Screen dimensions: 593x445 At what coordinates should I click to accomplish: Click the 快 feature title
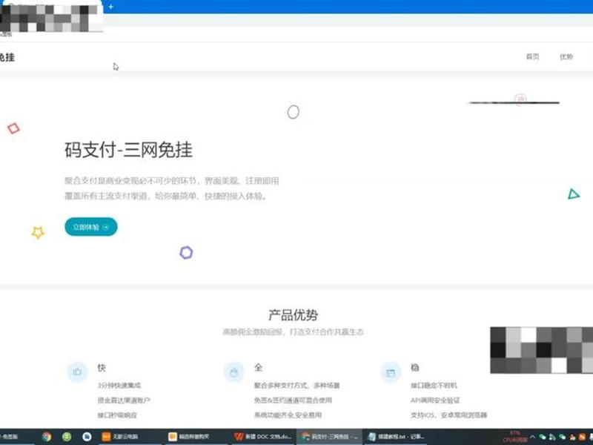tap(102, 367)
